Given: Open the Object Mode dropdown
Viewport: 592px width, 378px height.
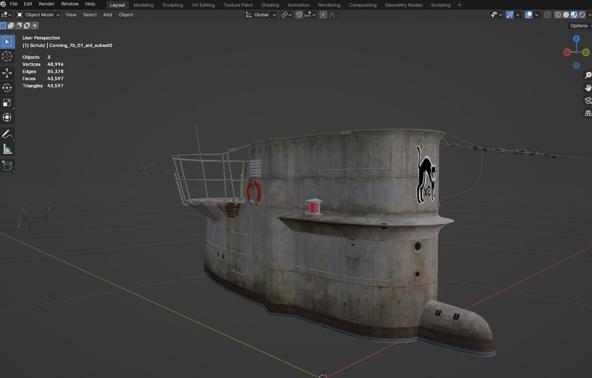Looking at the screenshot, I should [x=38, y=15].
